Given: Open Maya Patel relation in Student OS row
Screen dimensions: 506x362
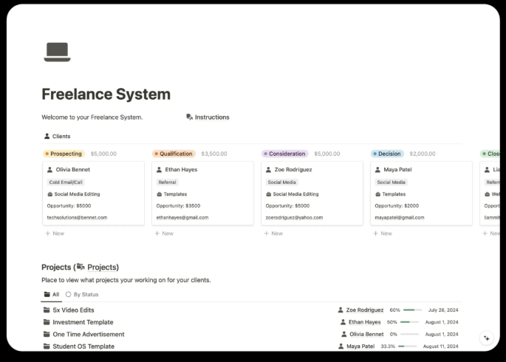Looking at the screenshot, I should coord(357,346).
